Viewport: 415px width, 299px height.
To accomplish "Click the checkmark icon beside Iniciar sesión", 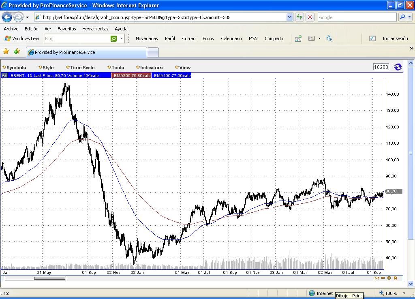I will [372, 38].
